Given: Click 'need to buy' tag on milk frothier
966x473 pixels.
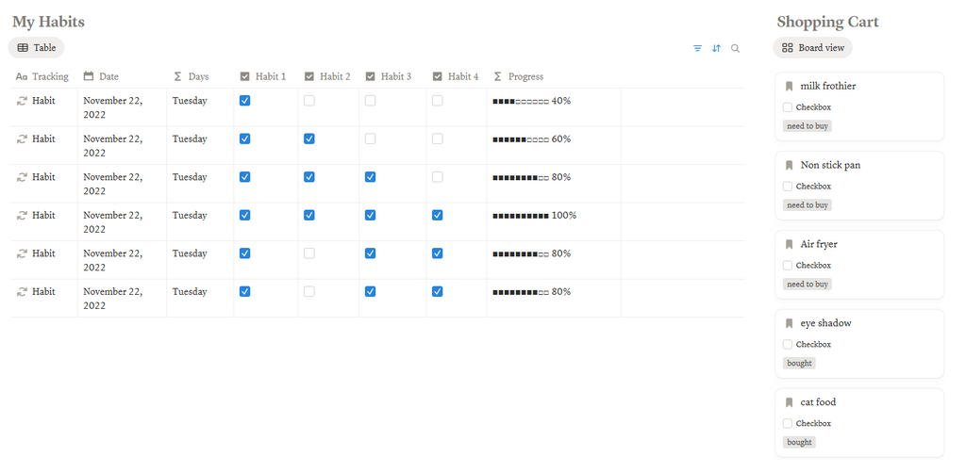Looking at the screenshot, I should point(808,126).
